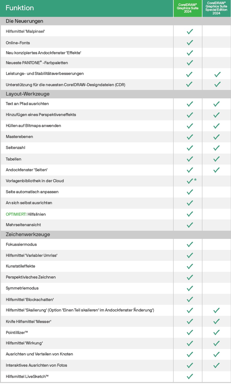Click the Graphics Suite 2024 checkmark for LiveSketch
Screen dimensions: 231x384
190,376
